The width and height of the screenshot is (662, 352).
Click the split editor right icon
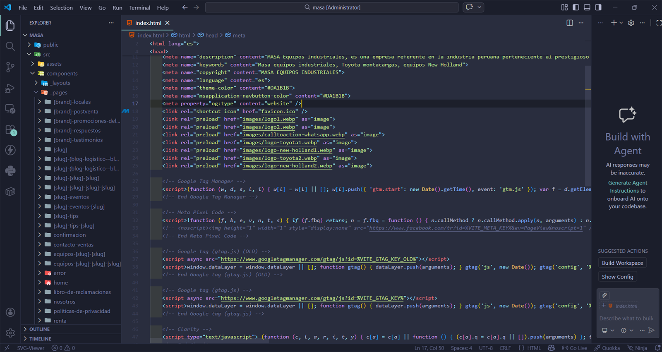pyautogui.click(x=570, y=23)
